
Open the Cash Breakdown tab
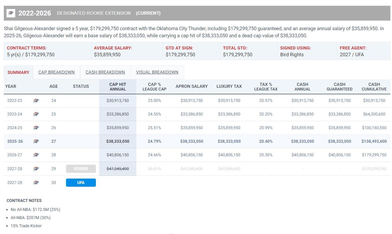point(105,72)
